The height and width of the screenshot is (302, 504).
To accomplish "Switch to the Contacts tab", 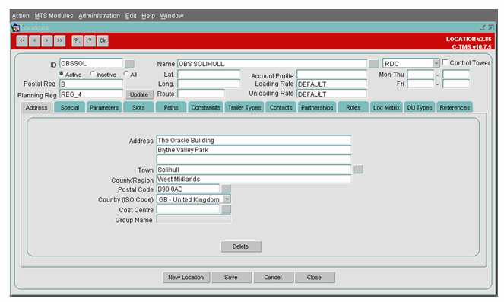I will (x=281, y=107).
